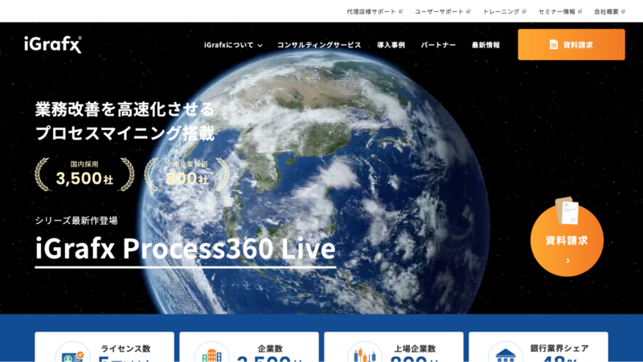Go to 導入事例 in the navigation
Image resolution: width=643 pixels, height=362 pixels.
coord(391,45)
